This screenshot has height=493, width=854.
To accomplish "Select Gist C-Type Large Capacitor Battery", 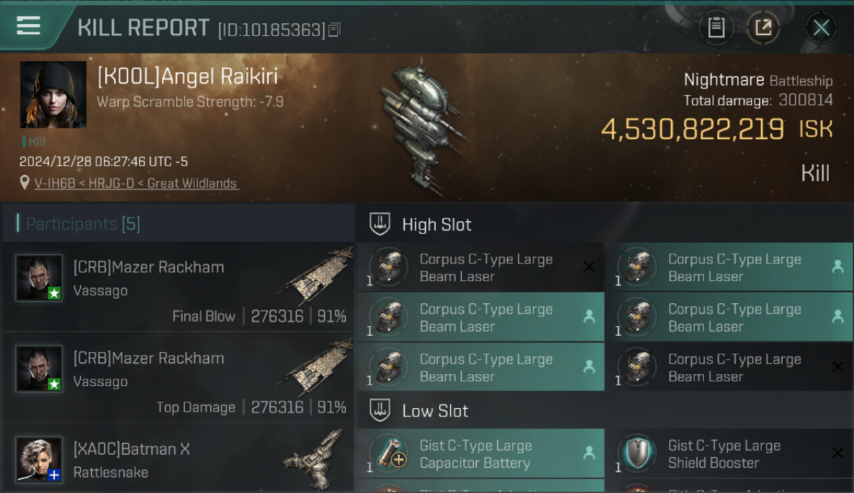I will [x=481, y=454].
